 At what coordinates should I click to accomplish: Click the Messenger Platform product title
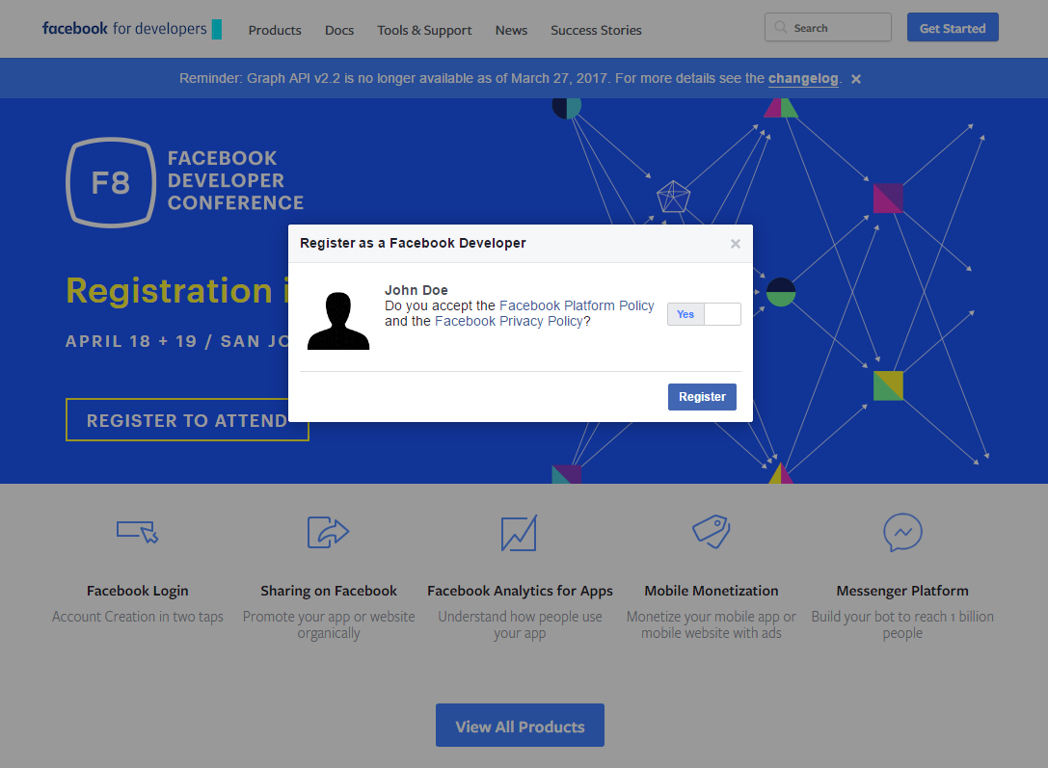(902, 591)
